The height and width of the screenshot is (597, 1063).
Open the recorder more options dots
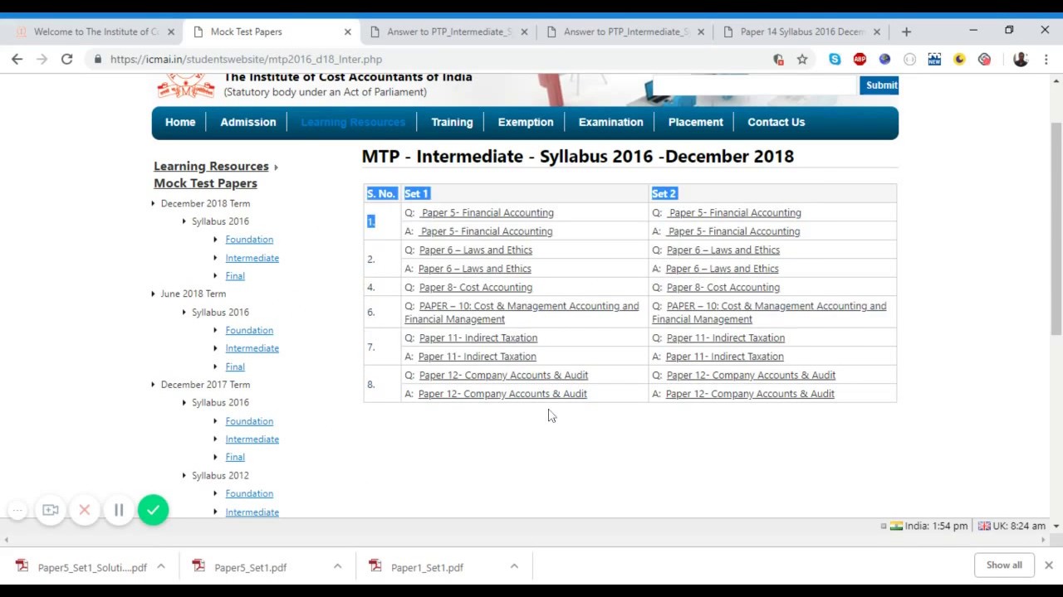click(17, 510)
